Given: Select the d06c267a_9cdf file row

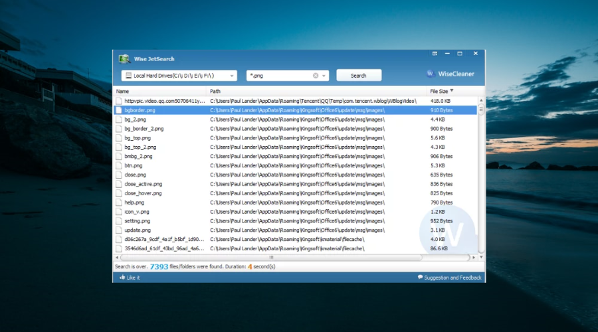Looking at the screenshot, I should point(296,240).
